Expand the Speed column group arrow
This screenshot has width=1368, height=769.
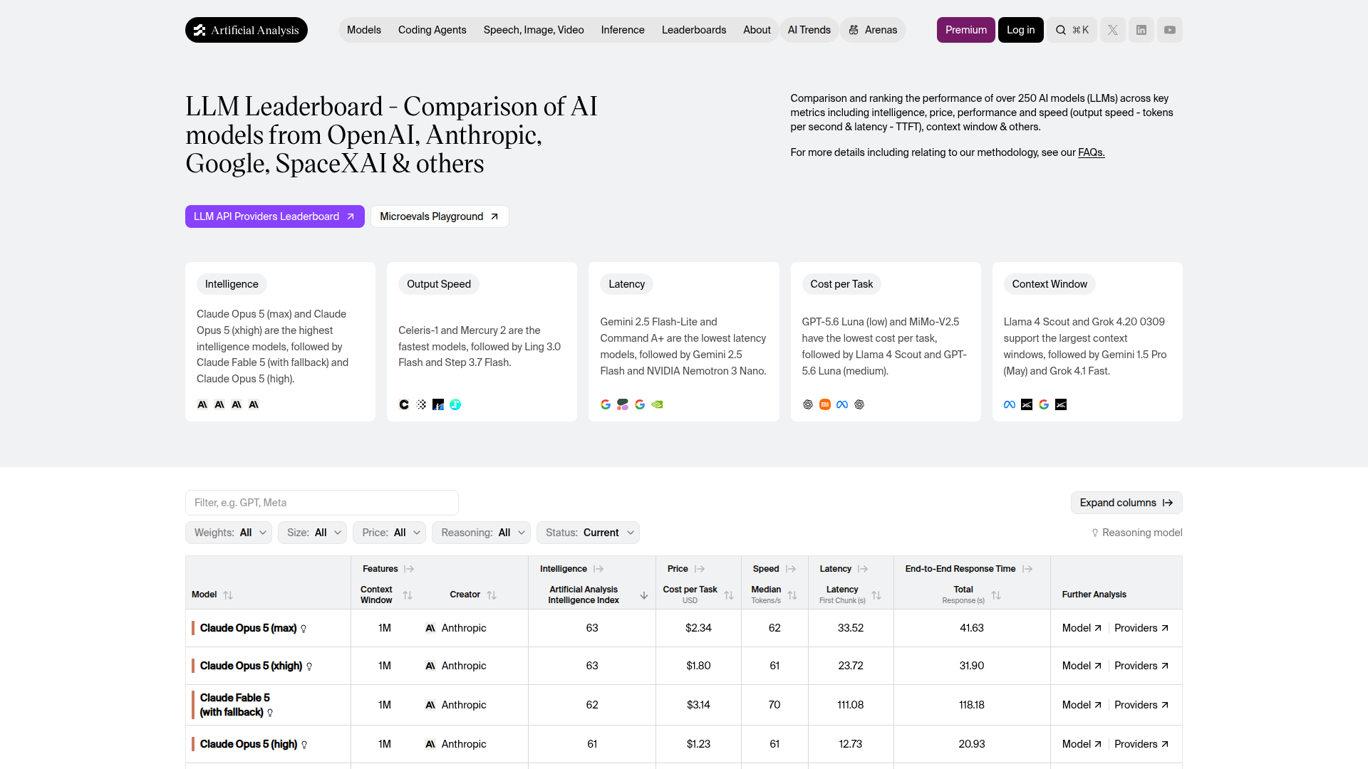click(791, 569)
